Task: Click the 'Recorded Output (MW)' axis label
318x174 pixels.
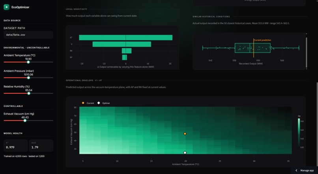Action: tap(251, 63)
